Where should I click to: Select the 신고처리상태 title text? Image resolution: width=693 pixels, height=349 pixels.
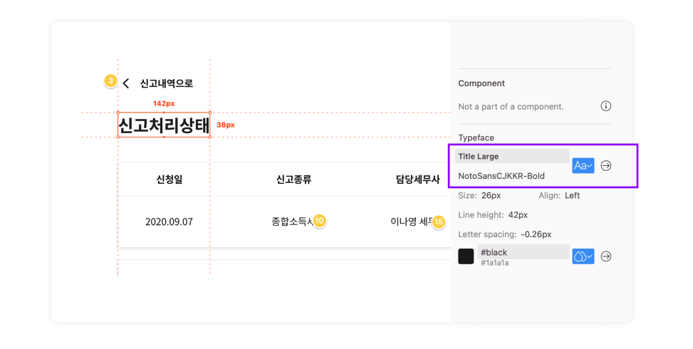coord(164,125)
